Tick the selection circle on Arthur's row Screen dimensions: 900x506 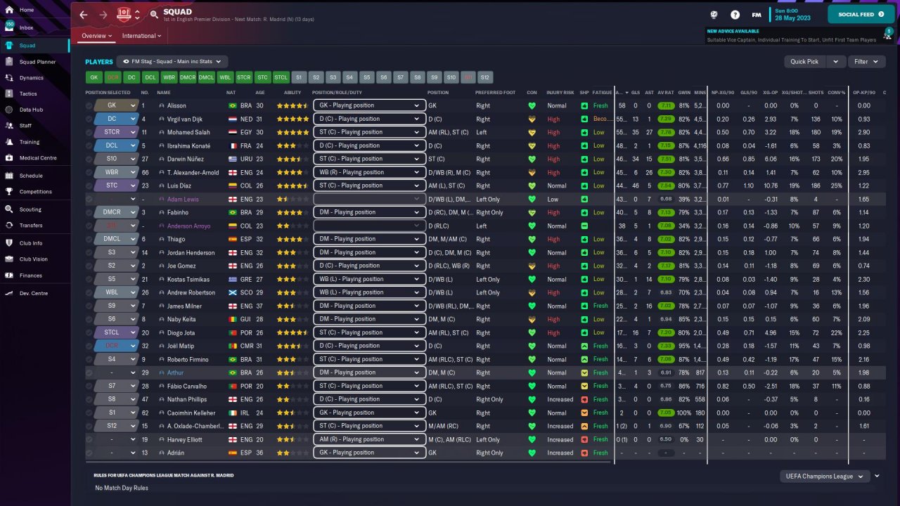[x=89, y=372]
